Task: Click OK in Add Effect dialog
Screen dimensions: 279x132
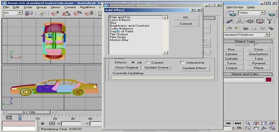Action: 186,17
